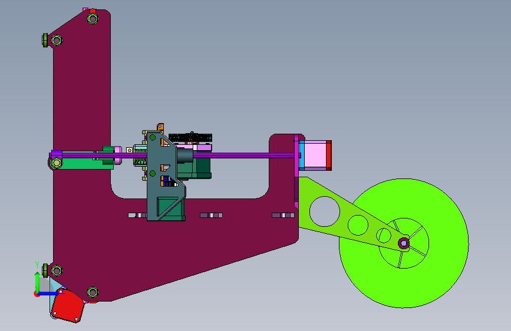The width and height of the screenshot is (511, 331).
Task: Click the purple hub at spool center
Action: click(x=404, y=243)
